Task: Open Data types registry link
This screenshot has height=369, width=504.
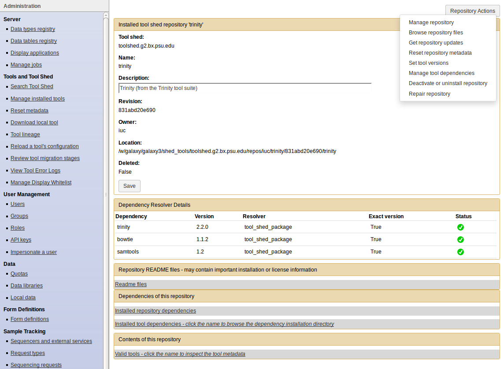Action: 33,29
